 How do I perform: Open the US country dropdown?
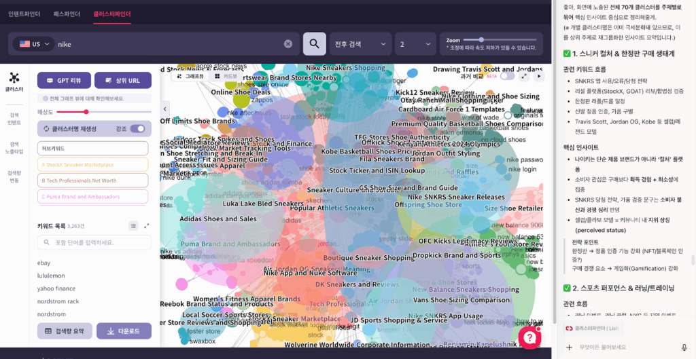[x=31, y=44]
